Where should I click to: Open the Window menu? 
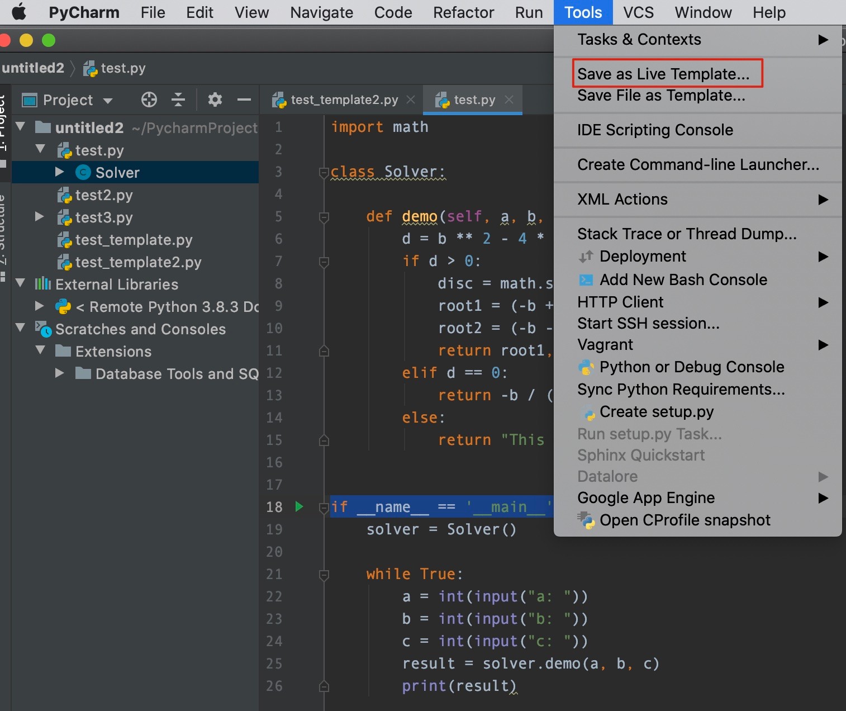coord(703,12)
